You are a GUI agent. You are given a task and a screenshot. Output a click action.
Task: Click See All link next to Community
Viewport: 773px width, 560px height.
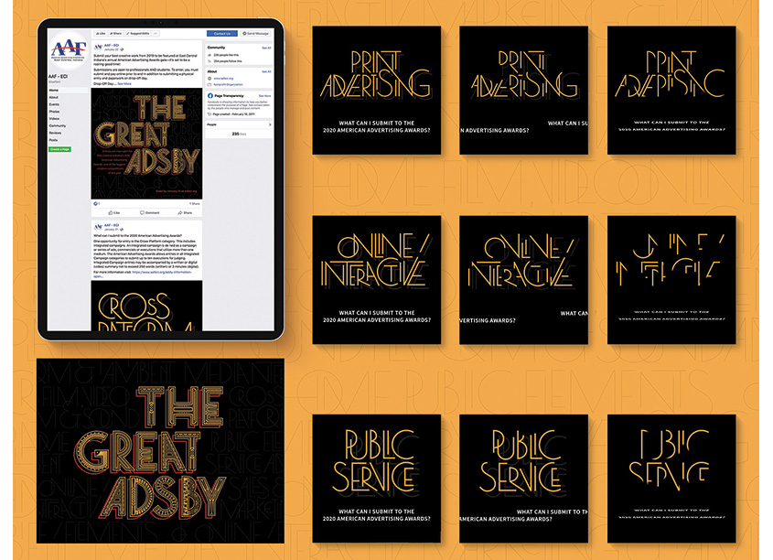[266, 48]
